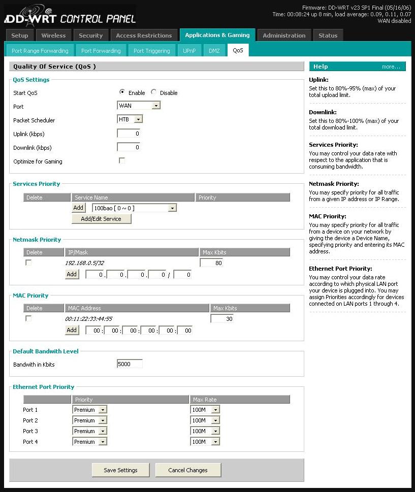Switch to UPnP subtab
415x492 pixels.
[189, 50]
